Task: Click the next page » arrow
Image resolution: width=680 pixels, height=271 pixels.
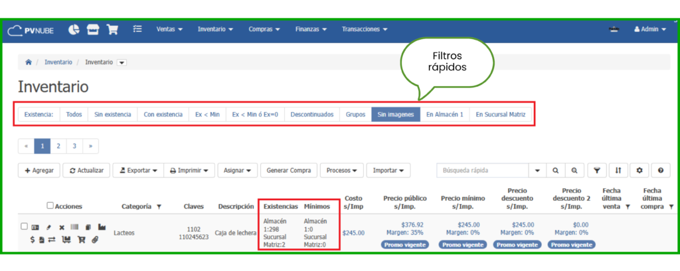Action: [x=90, y=146]
